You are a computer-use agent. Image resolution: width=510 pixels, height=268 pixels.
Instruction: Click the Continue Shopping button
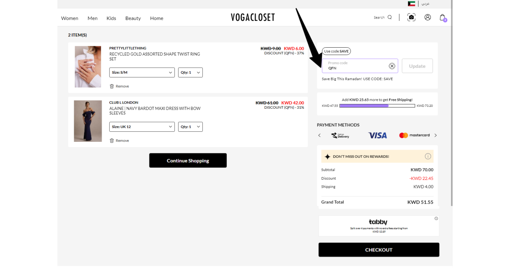[x=188, y=160]
